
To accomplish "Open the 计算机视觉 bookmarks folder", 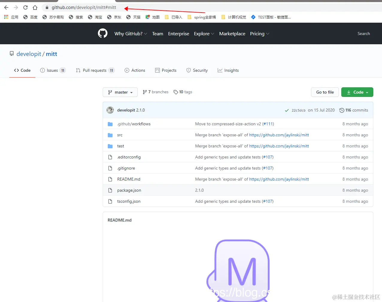I will (234, 17).
